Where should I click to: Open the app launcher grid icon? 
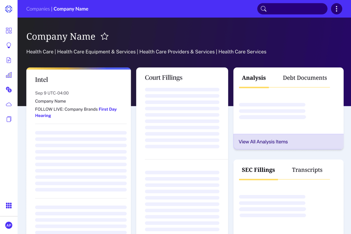point(9,206)
